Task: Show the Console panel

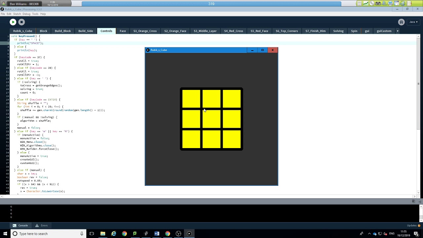Action: tap(20, 225)
